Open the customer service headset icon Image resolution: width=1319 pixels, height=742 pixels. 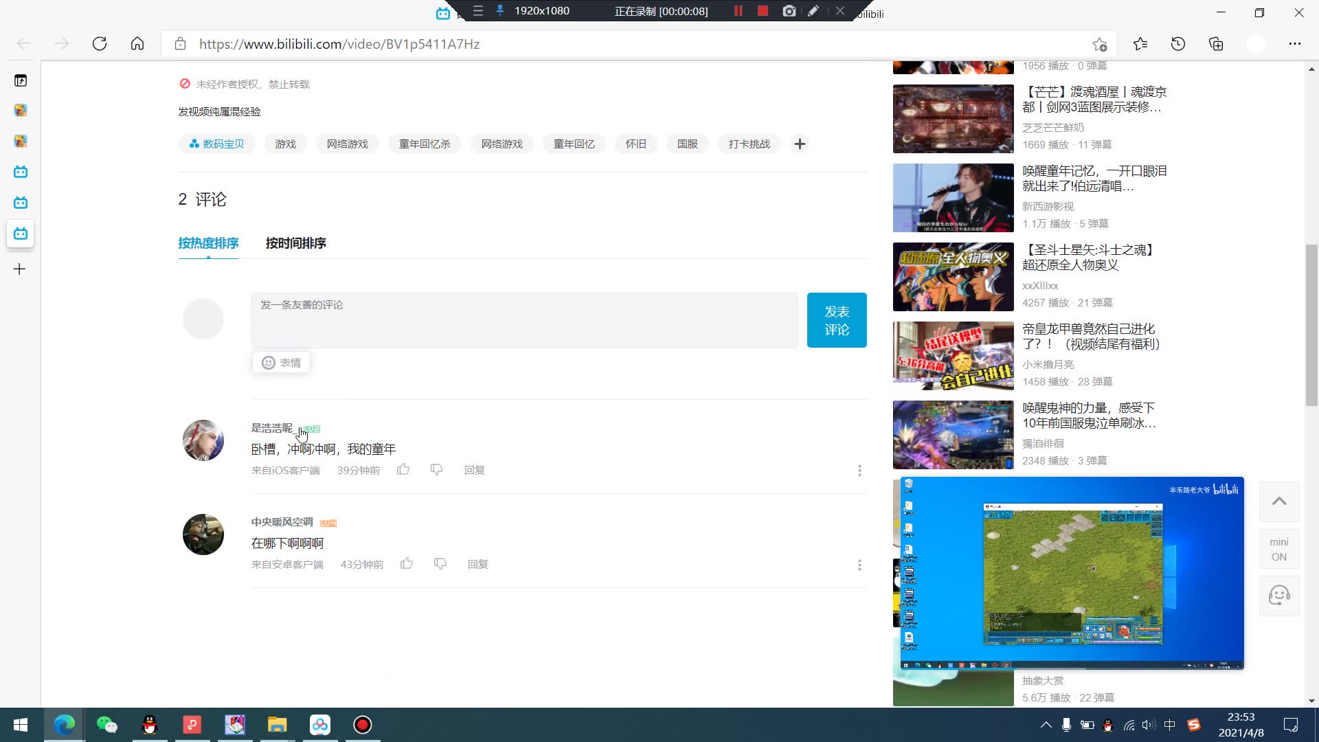1279,595
